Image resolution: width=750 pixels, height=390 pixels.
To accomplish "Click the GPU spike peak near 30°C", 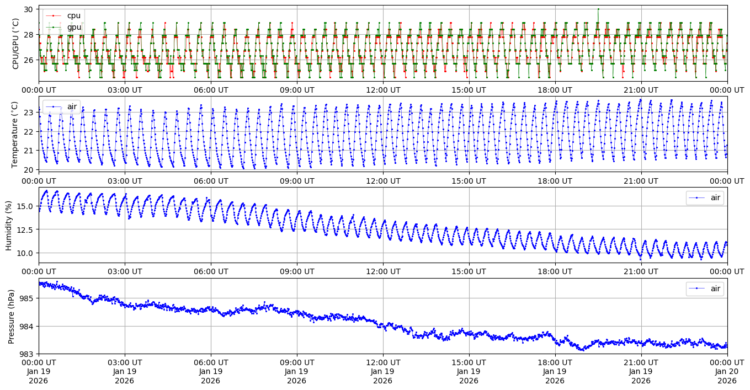I will coord(598,9).
